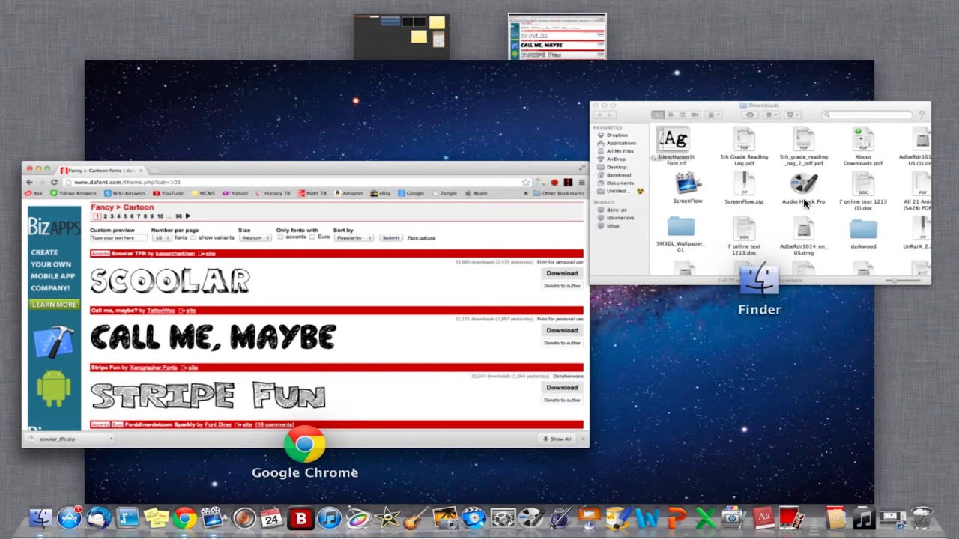This screenshot has width=959, height=539.
Task: Open GarageBand guitar icon in Dock
Action: [x=416, y=517]
